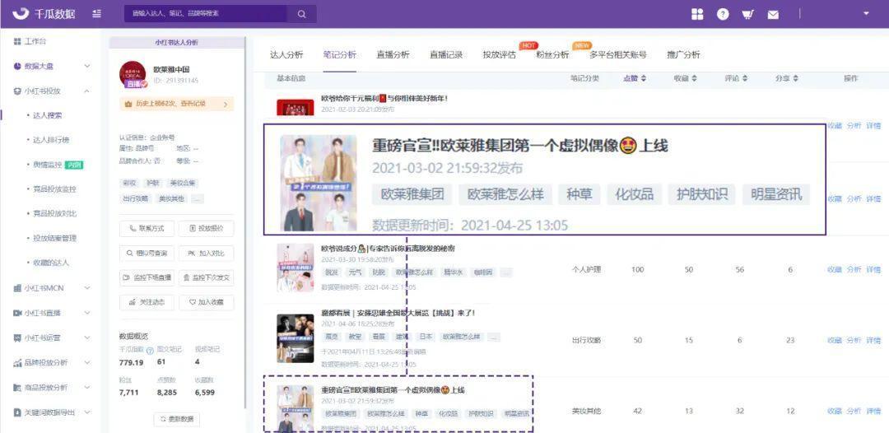The image size is (889, 433).
Task: Switch to the 投放评估 tab
Action: click(x=500, y=55)
